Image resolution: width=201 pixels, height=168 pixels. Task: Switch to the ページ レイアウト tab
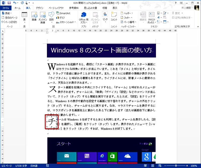click(56, 8)
